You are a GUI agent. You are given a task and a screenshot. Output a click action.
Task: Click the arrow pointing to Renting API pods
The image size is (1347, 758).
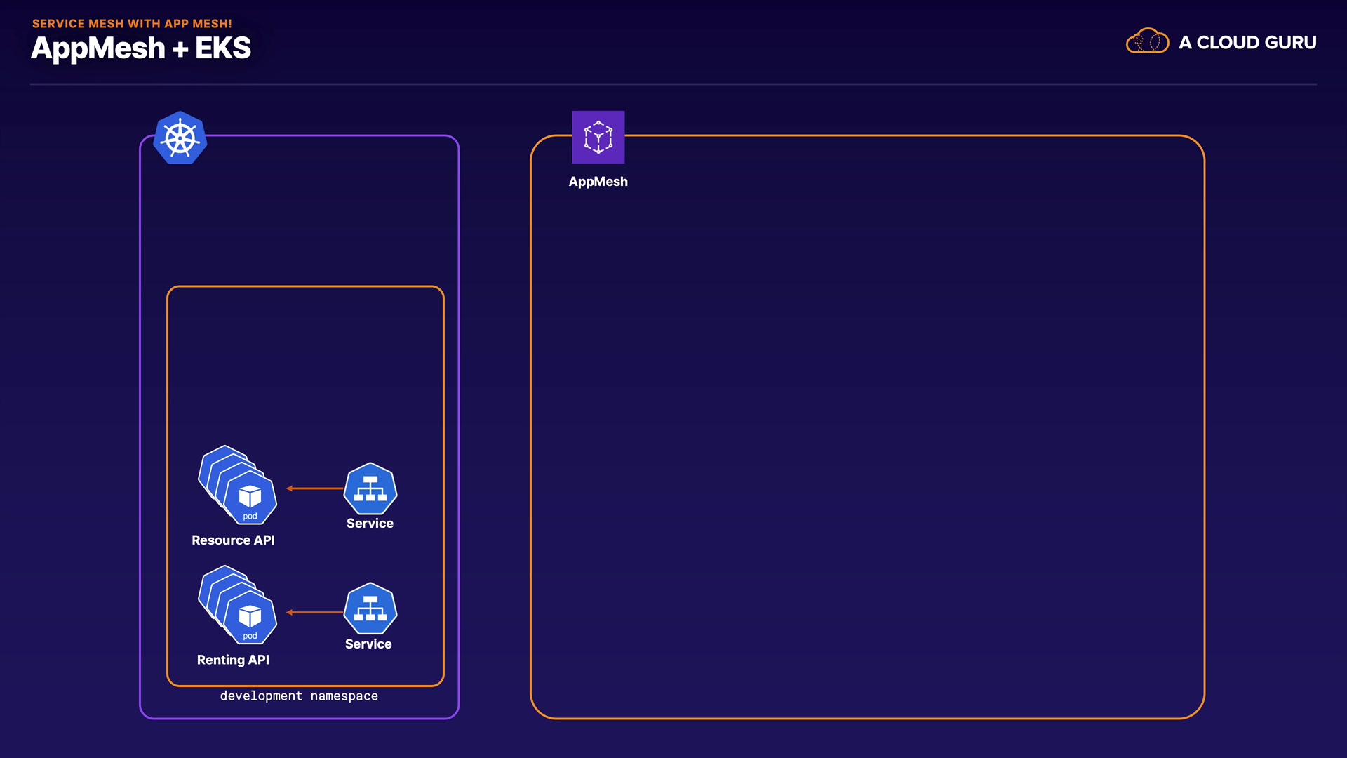314,612
